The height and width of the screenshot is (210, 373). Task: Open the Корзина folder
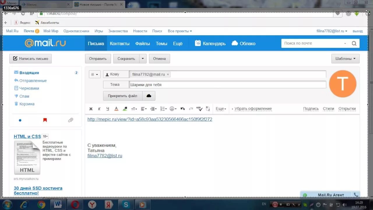(x=27, y=104)
